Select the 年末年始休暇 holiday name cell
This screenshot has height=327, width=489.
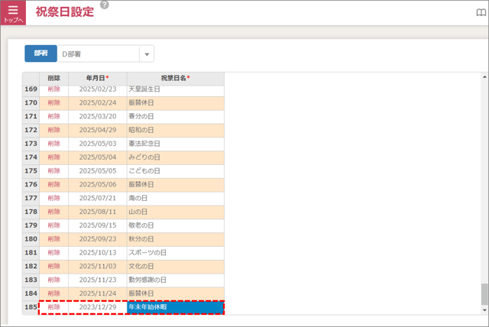(175, 307)
